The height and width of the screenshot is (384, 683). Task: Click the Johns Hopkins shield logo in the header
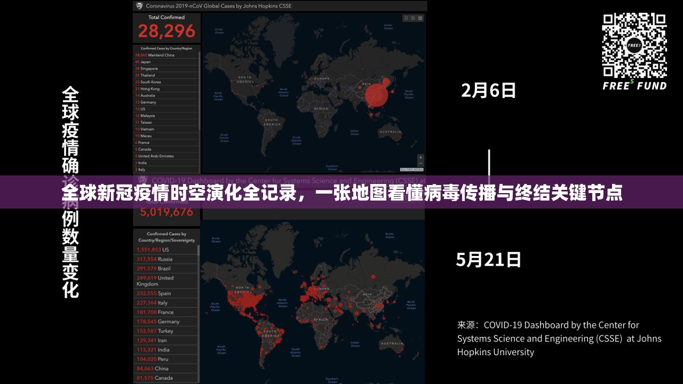point(139,6)
